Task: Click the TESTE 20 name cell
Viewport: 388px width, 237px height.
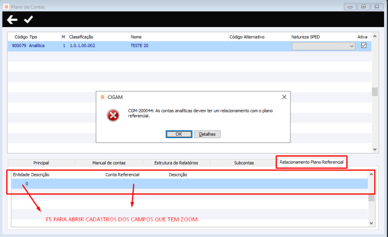Action: pos(139,46)
